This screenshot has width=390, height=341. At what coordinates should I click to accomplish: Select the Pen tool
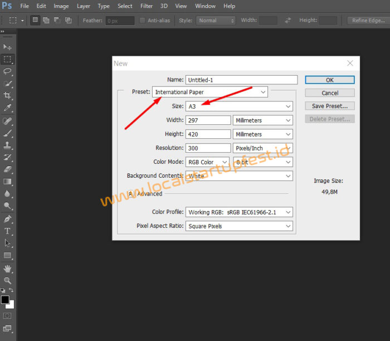(7, 219)
